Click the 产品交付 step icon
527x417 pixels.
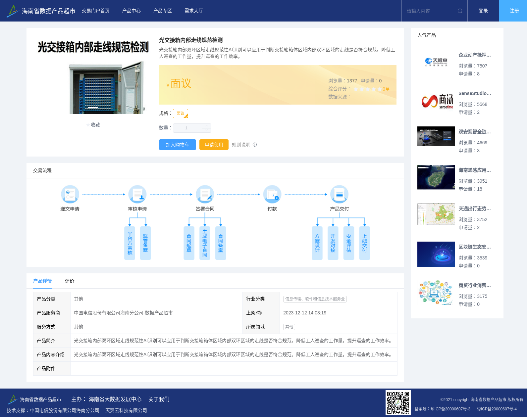pos(340,194)
